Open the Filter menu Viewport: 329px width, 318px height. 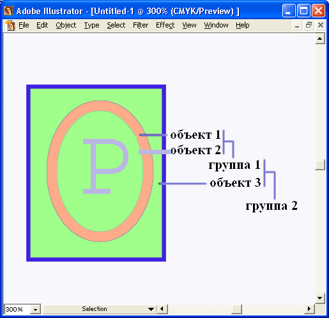tap(141, 25)
